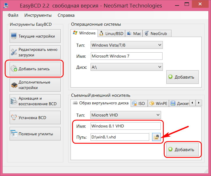Image resolution: width=211 pixels, height=176 pixels.
Task: Click the EasyBCD app icon in title bar
Action: tap(6, 5)
